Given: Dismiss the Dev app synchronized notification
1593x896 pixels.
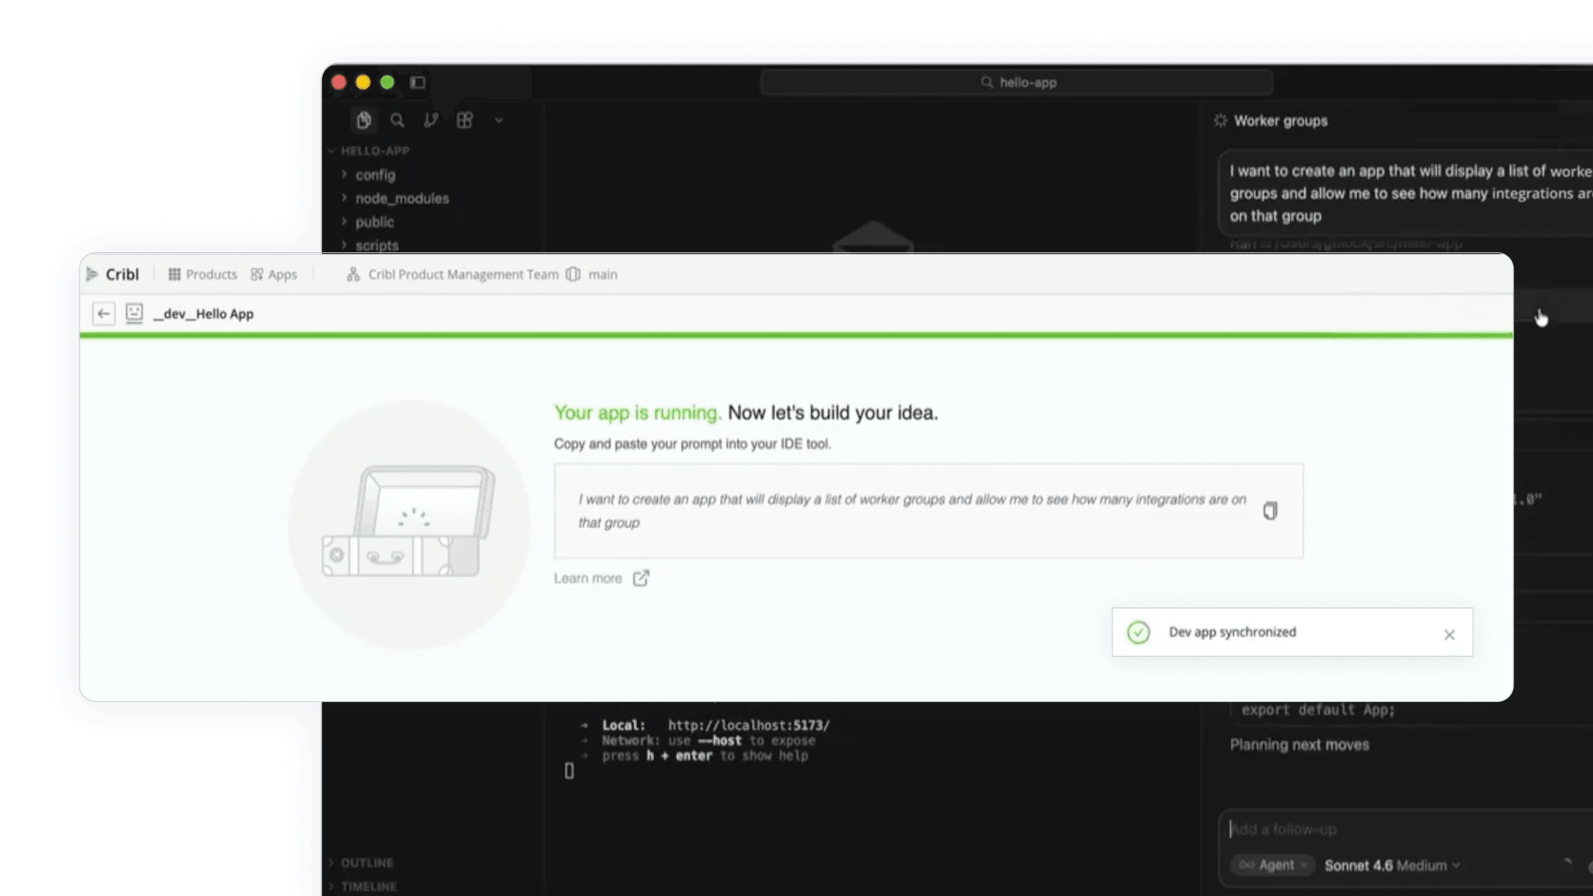Looking at the screenshot, I should [1449, 635].
